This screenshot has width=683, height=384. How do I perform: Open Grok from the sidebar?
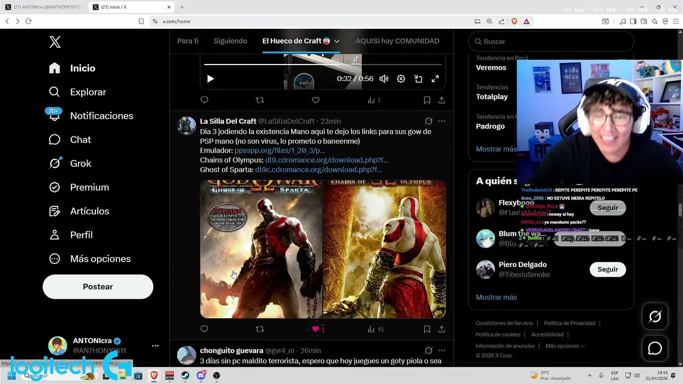69,163
